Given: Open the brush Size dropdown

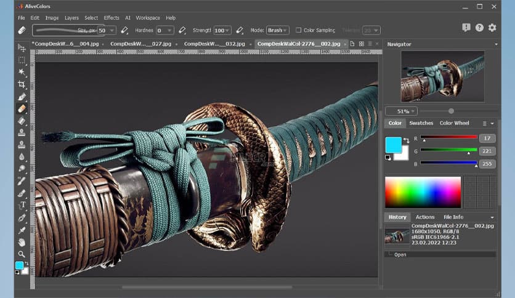Looking at the screenshot, I should point(112,31).
